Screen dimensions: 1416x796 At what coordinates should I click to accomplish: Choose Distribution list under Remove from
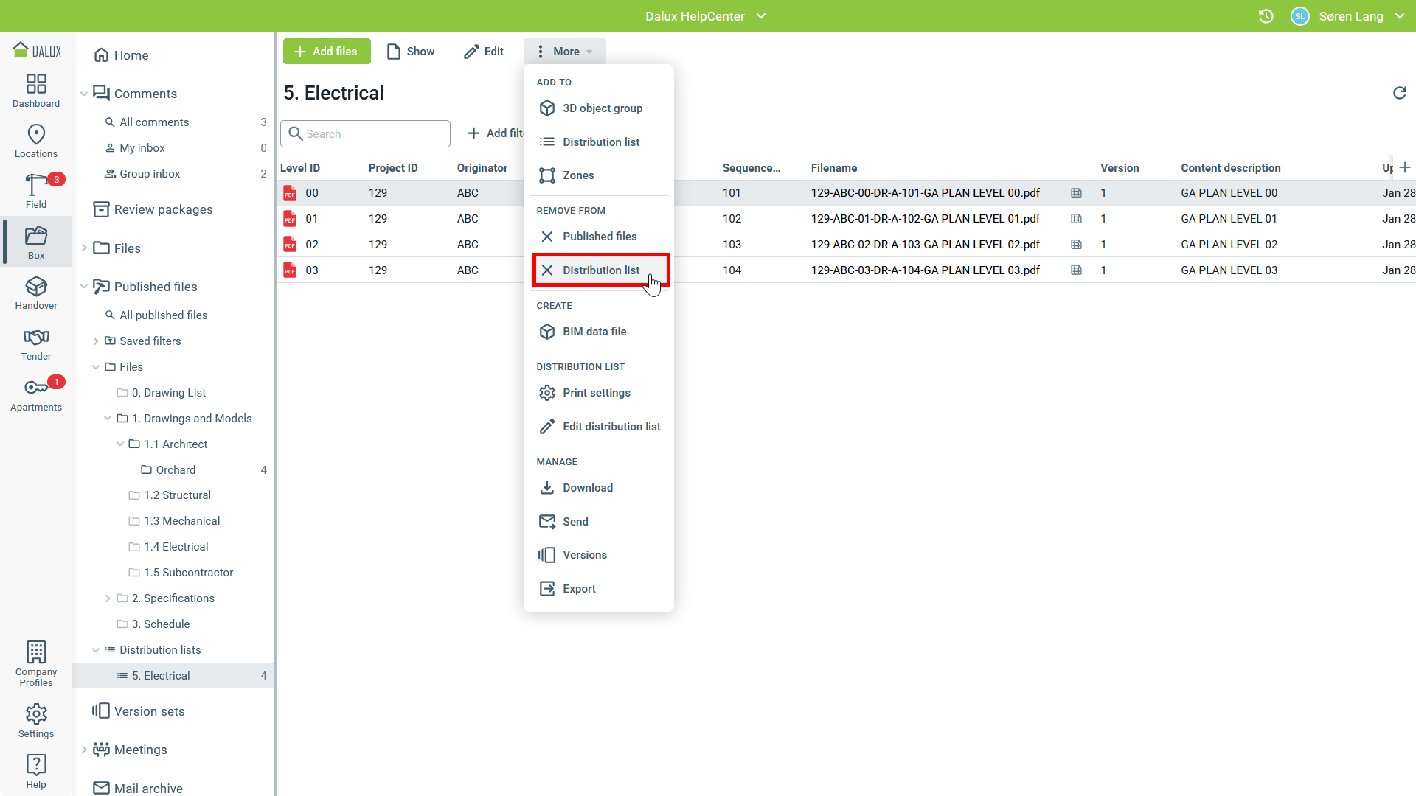(x=600, y=270)
